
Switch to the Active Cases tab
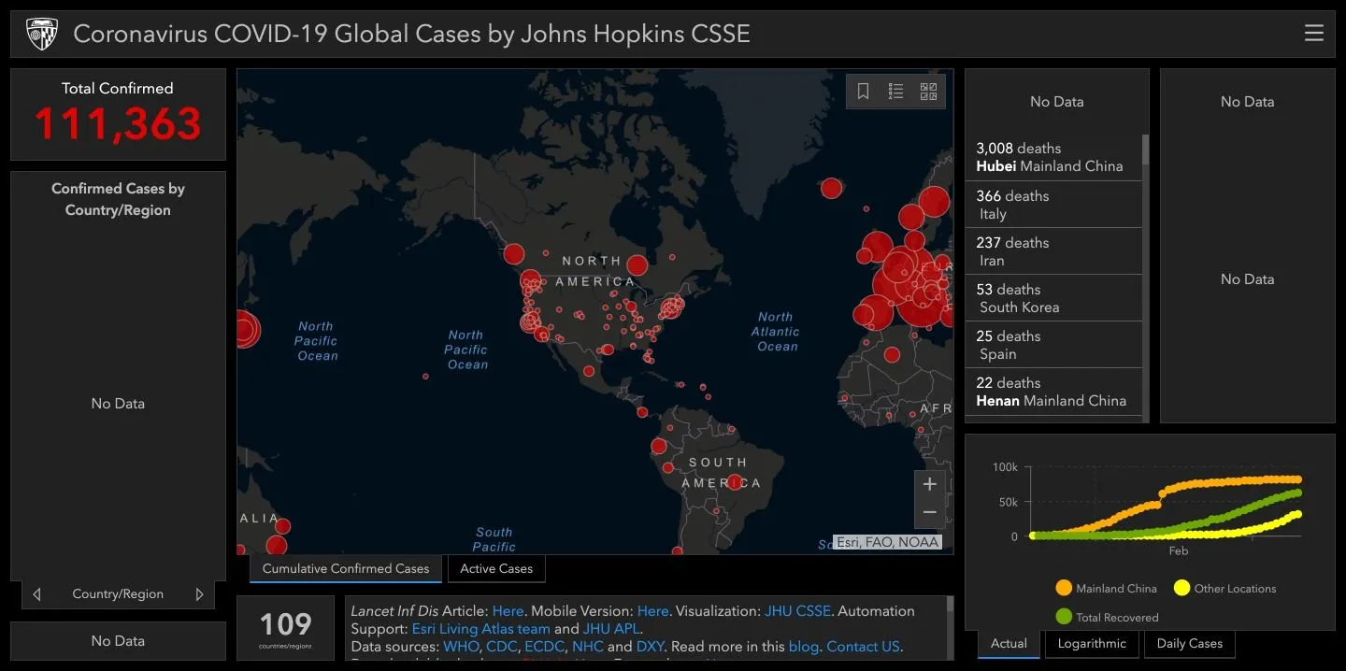496,568
